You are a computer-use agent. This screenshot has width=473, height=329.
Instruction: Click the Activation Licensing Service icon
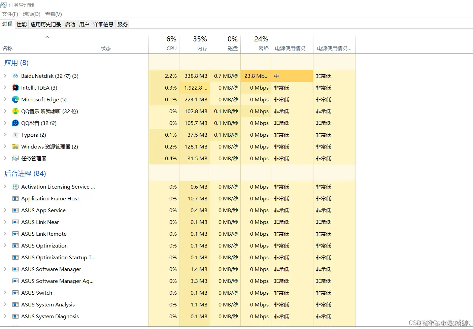click(15, 187)
